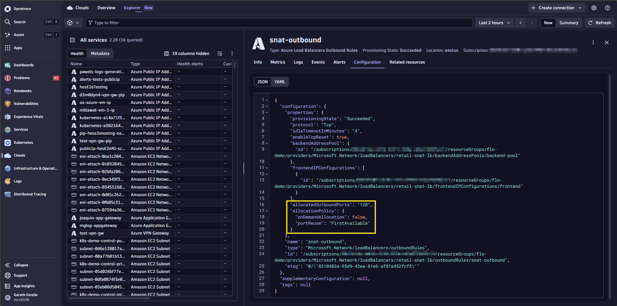The image size is (617, 306).
Task: Focus the Type to filter field
Action: [x=279, y=23]
